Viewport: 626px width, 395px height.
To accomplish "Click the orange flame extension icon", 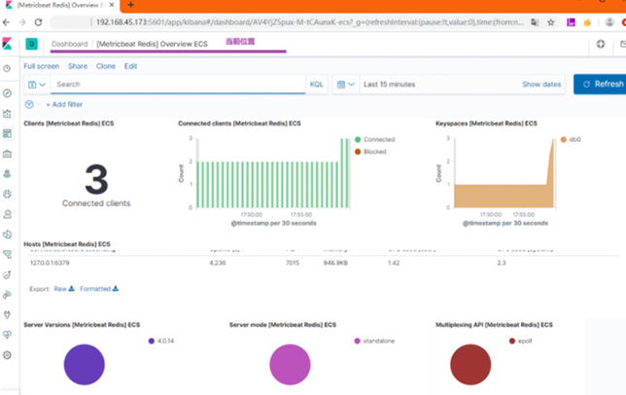I will pos(587,22).
